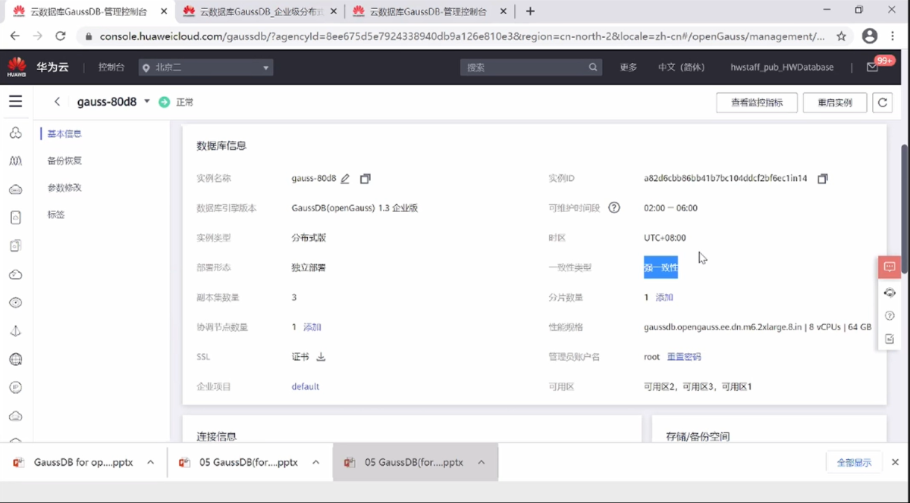Bookmark this page with the star

pos(841,36)
